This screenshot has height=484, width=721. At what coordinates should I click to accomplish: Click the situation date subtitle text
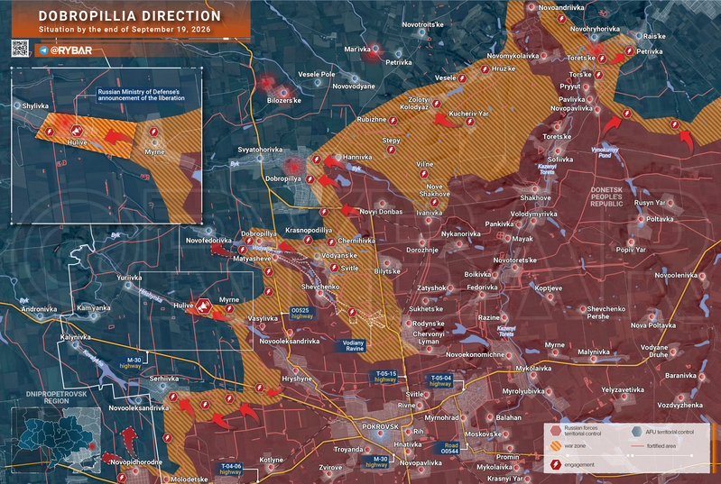pos(125,30)
